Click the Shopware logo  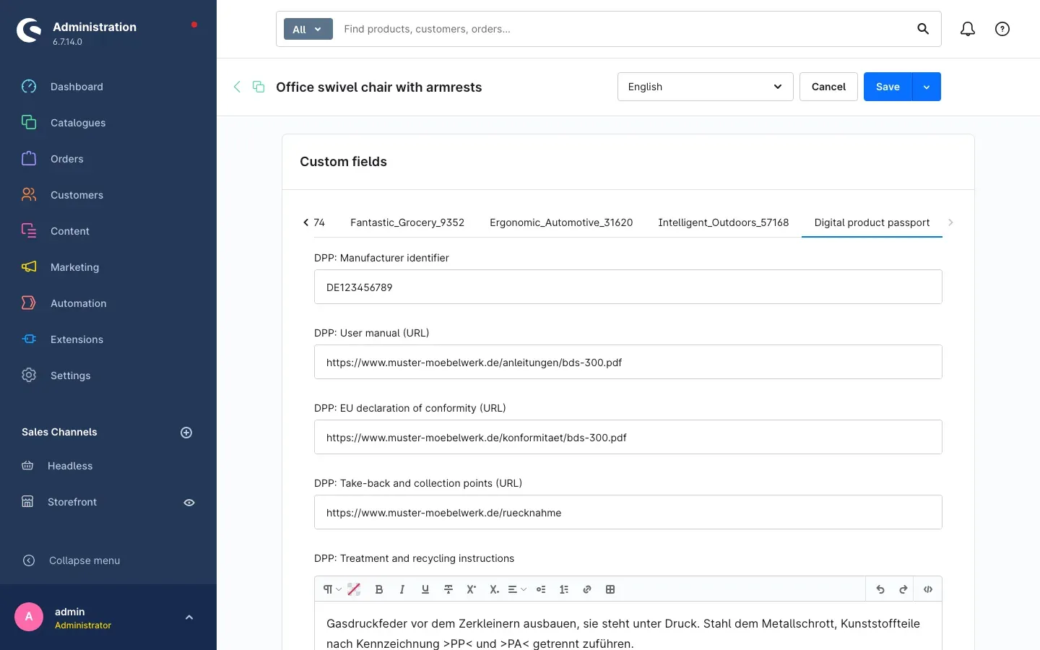coord(29,30)
